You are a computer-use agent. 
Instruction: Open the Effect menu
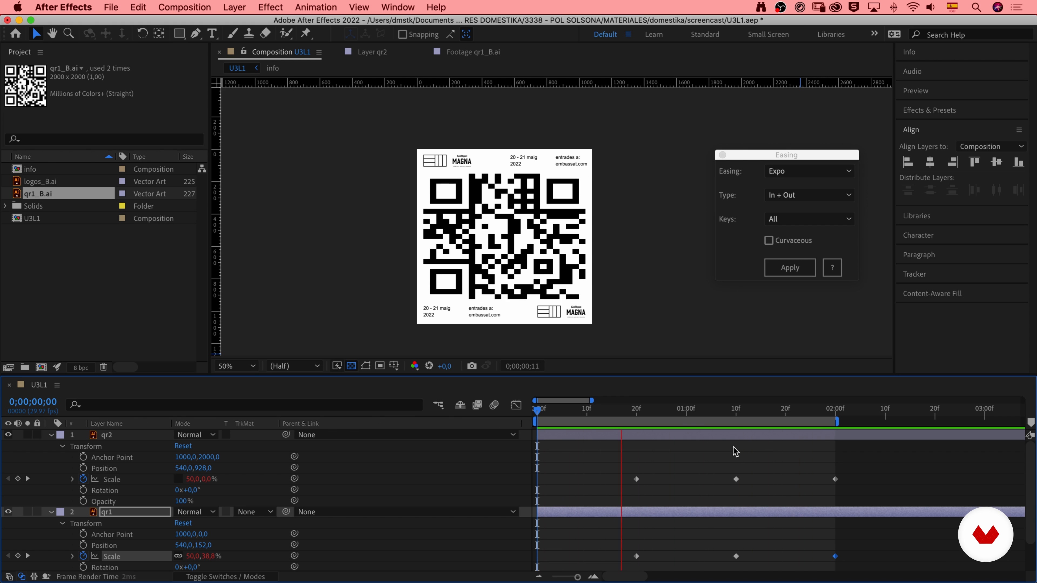pyautogui.click(x=270, y=7)
